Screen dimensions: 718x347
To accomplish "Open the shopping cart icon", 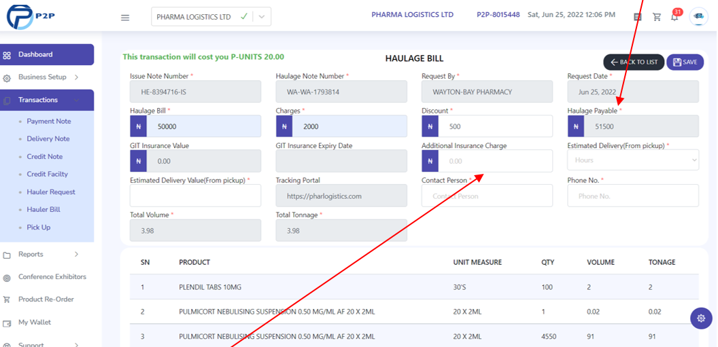I will [657, 17].
